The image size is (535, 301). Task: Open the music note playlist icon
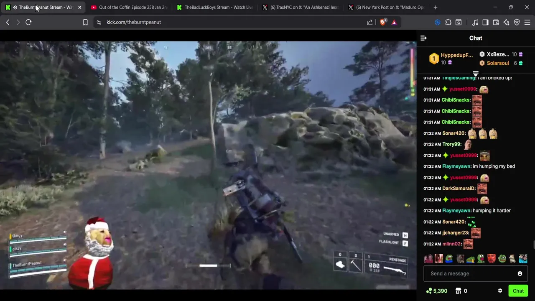pyautogui.click(x=475, y=22)
